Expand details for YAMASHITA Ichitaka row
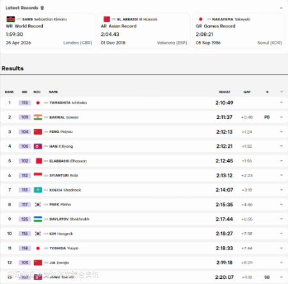The image size is (288, 284). click(x=282, y=102)
